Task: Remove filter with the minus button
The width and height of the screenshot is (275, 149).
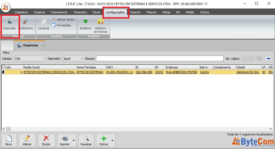Action: click(268, 59)
